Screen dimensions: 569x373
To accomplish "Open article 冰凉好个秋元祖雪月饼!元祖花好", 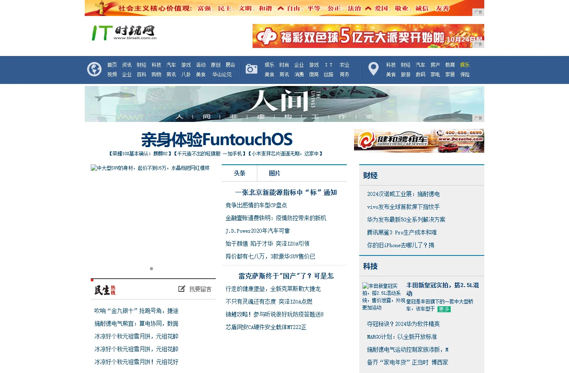I will point(136,362).
